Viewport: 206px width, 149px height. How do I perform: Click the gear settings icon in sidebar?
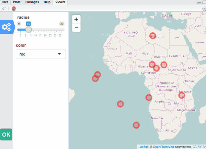6,27
